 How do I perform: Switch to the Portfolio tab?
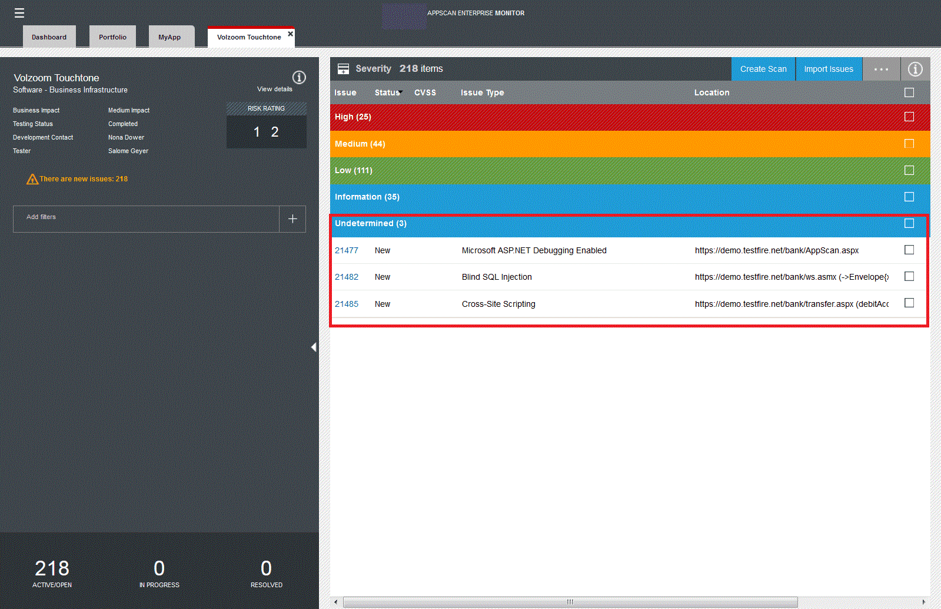coord(112,37)
